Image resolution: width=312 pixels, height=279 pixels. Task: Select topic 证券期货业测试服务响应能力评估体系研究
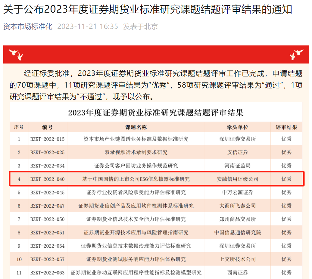click(x=136, y=259)
